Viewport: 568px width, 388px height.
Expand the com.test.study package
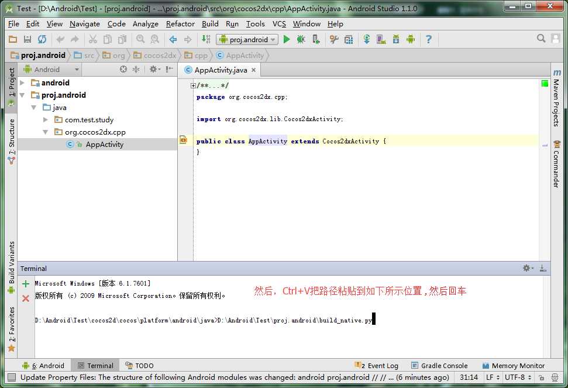pos(46,119)
